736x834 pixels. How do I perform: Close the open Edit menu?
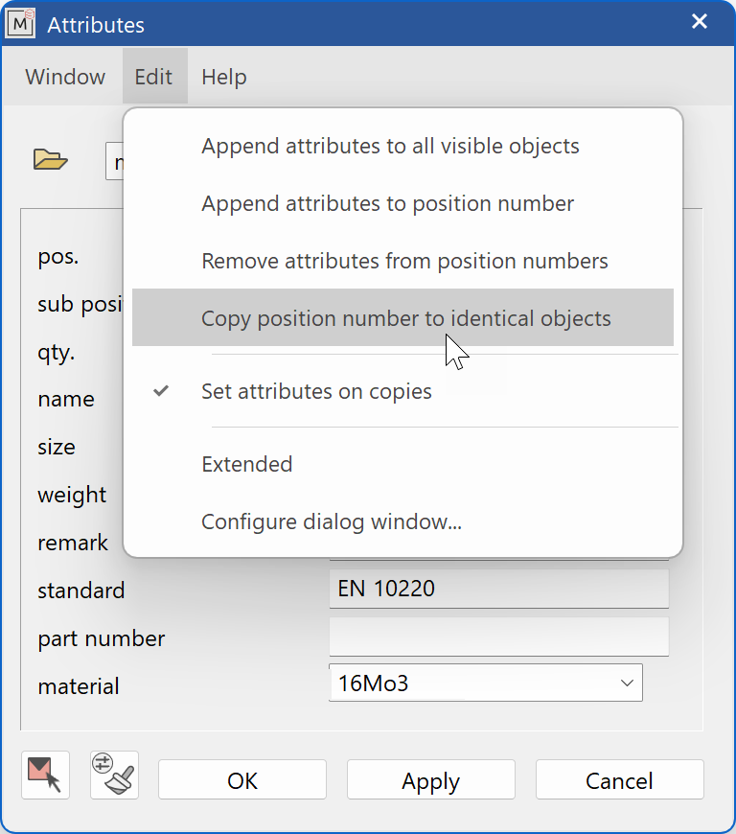pos(153,77)
